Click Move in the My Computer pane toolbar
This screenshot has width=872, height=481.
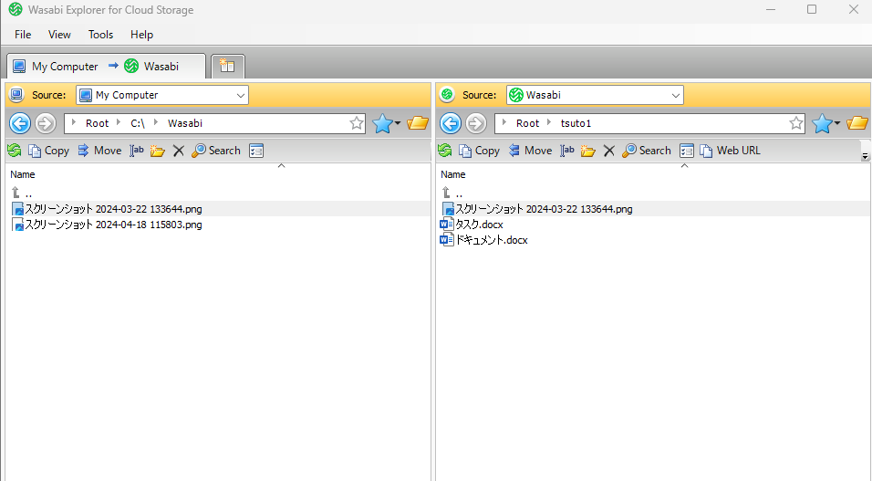coord(99,151)
